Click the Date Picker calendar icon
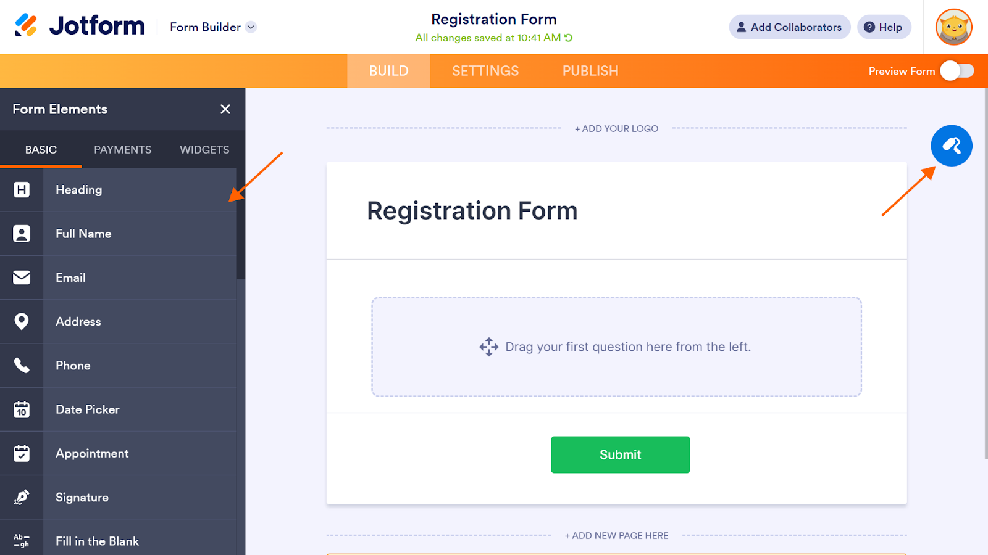Screen dimensions: 988x555 point(22,409)
